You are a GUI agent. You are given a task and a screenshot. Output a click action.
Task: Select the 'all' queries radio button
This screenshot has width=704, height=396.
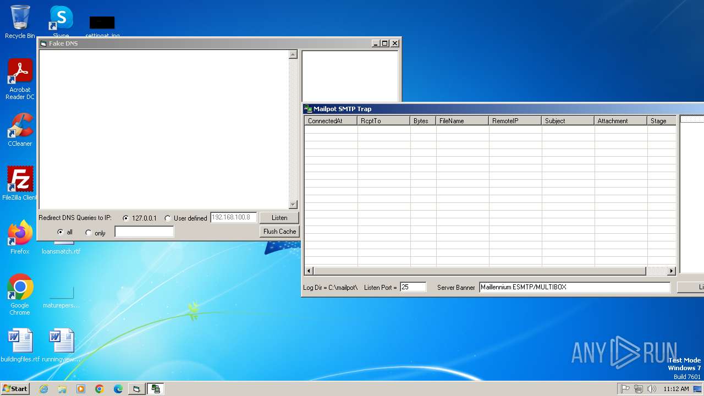(x=61, y=233)
